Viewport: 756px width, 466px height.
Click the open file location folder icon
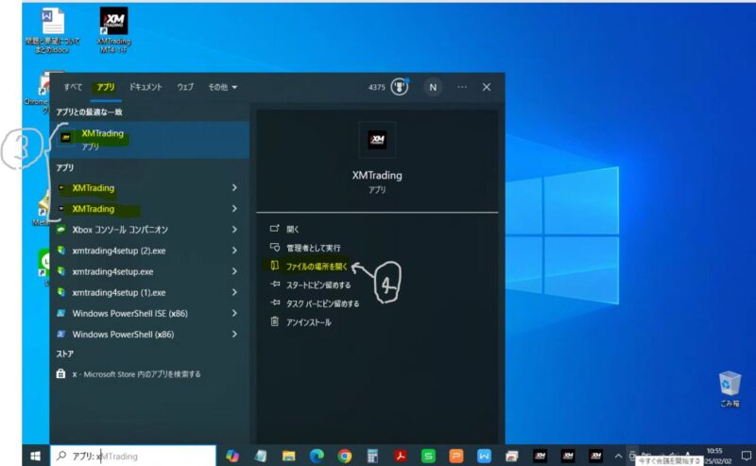pyautogui.click(x=274, y=266)
